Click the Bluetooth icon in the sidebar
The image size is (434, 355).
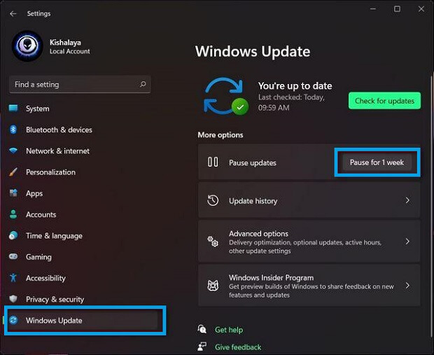[13, 130]
